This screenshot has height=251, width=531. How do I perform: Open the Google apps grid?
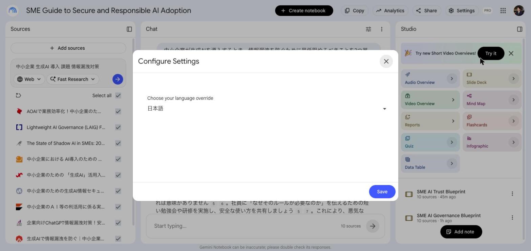(x=503, y=10)
